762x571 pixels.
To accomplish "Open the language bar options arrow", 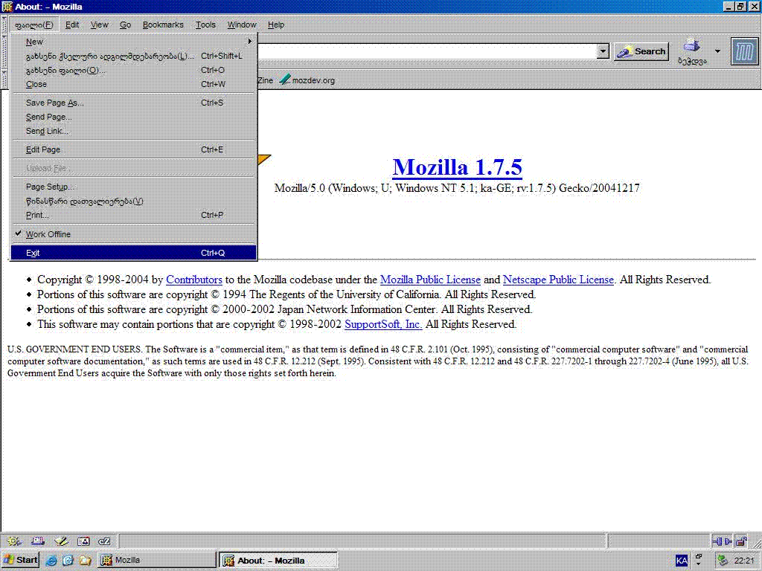I will click(699, 564).
